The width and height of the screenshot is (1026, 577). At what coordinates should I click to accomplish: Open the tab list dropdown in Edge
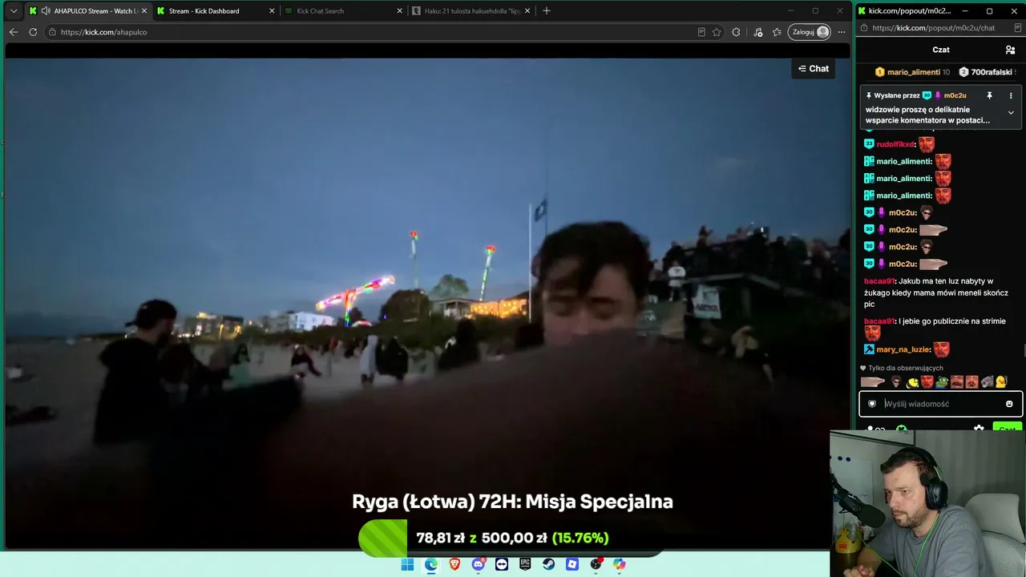click(14, 11)
